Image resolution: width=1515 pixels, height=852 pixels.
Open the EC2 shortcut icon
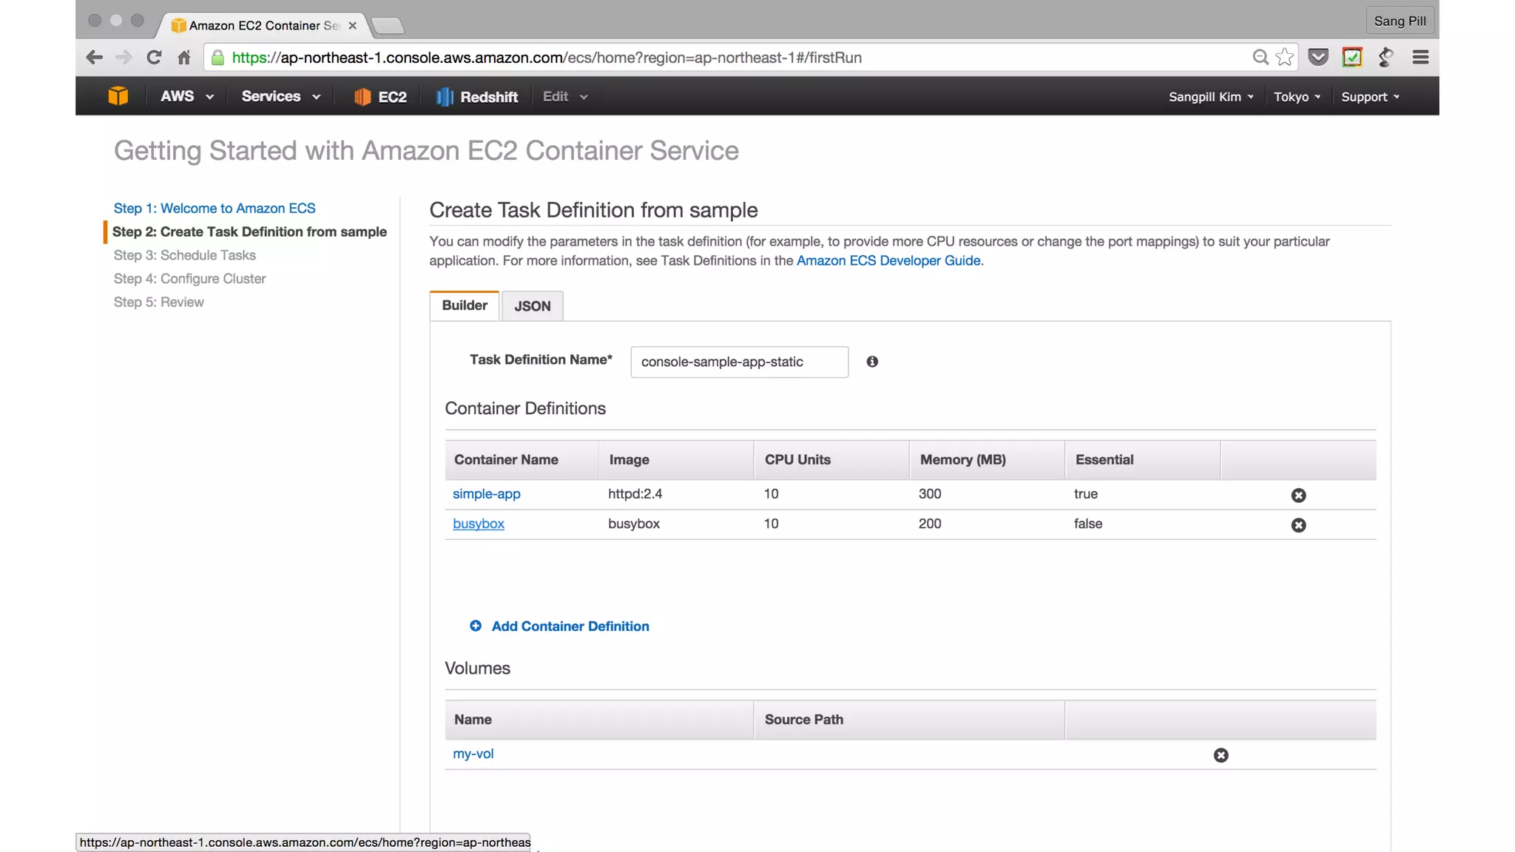point(362,97)
